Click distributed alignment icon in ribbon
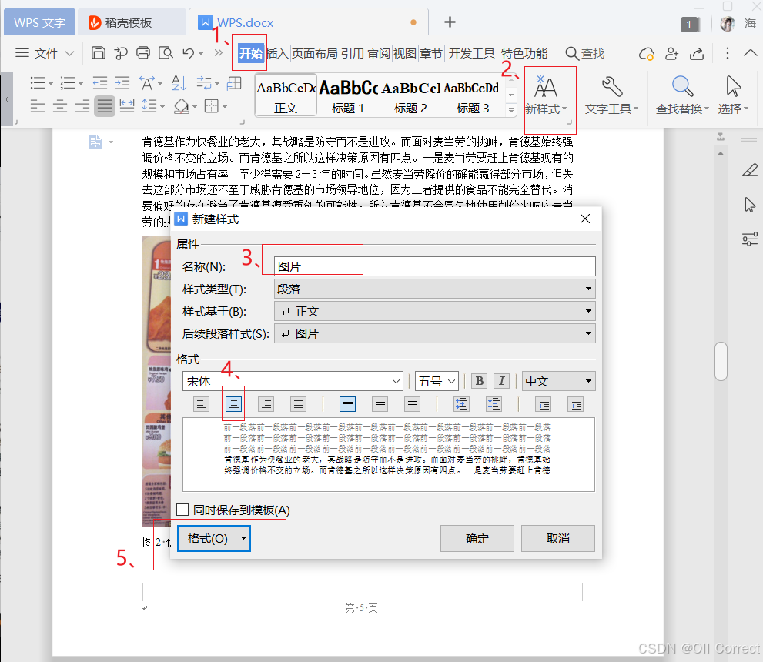 point(127,106)
